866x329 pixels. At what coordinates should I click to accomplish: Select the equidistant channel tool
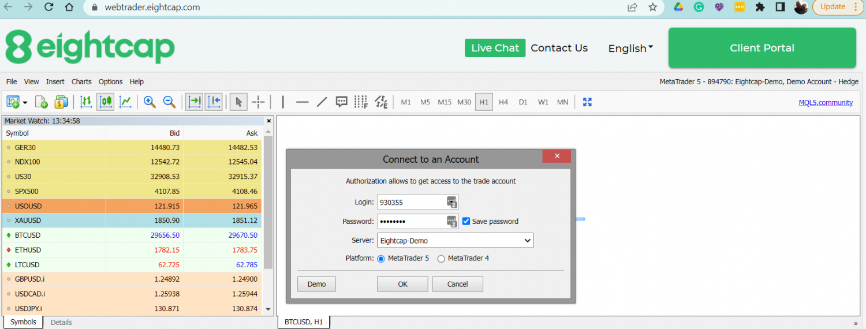click(x=381, y=102)
